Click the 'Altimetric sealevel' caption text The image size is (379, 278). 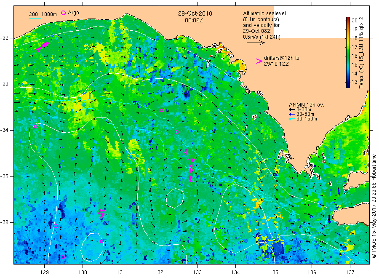(x=264, y=13)
